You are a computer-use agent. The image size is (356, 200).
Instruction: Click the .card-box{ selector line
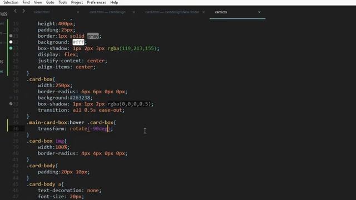point(41,79)
